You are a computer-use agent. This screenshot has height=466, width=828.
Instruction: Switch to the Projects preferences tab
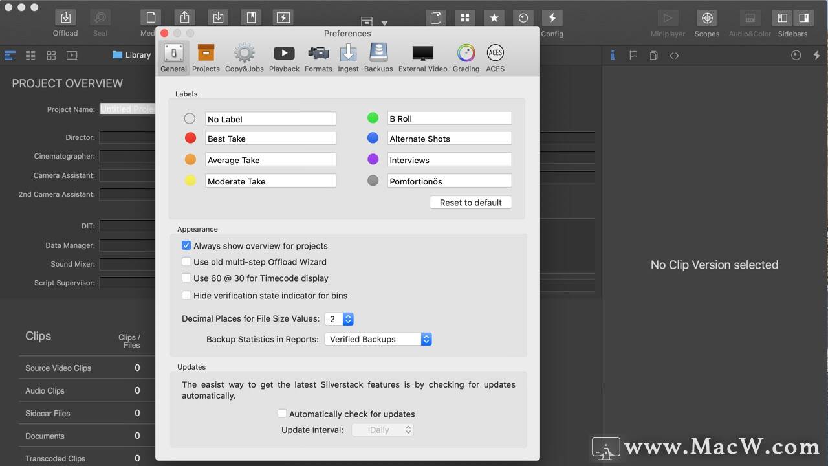click(206, 58)
